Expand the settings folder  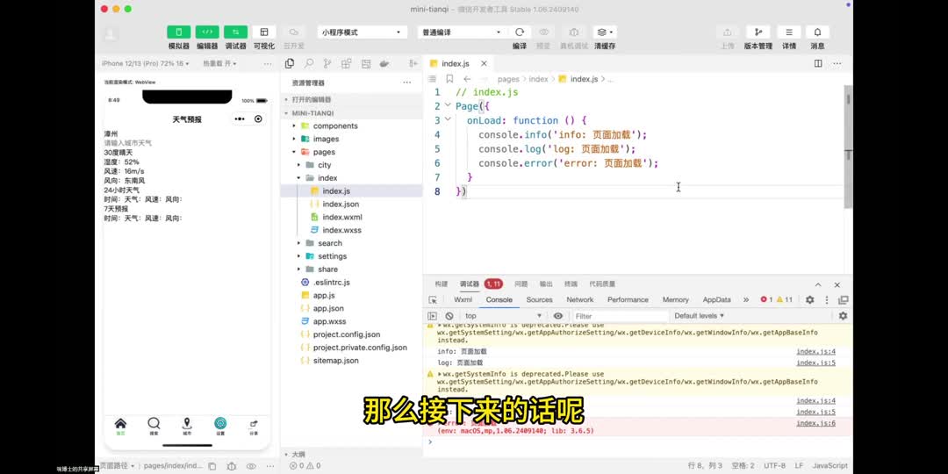(351, 256)
